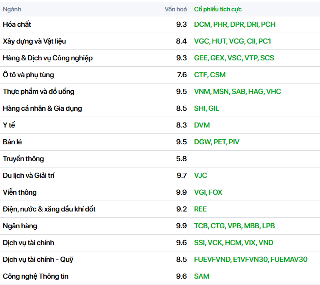Sort by the Vốn hoá column header
The width and height of the screenshot is (320, 285).
point(176,9)
